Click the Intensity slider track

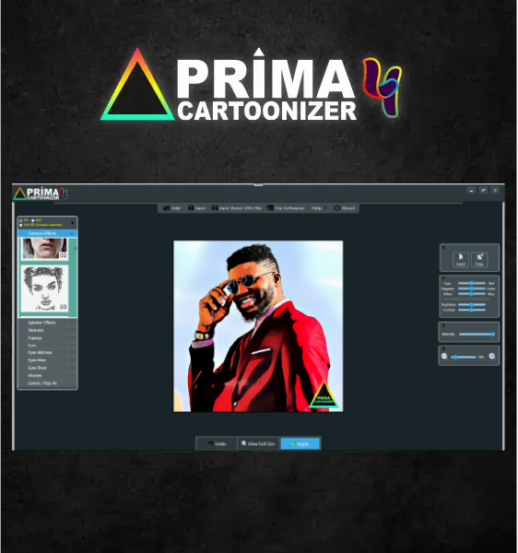(477, 334)
